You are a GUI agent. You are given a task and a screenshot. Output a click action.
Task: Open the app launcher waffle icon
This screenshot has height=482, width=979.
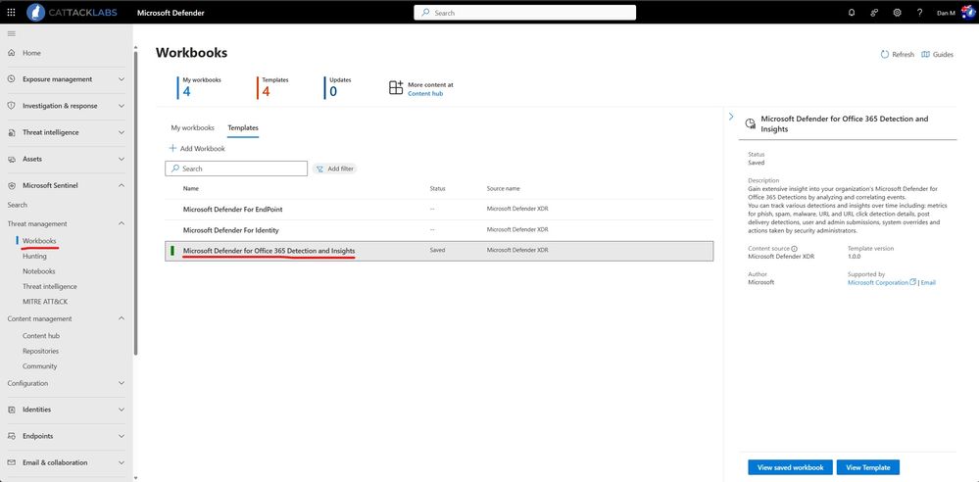[x=11, y=13]
